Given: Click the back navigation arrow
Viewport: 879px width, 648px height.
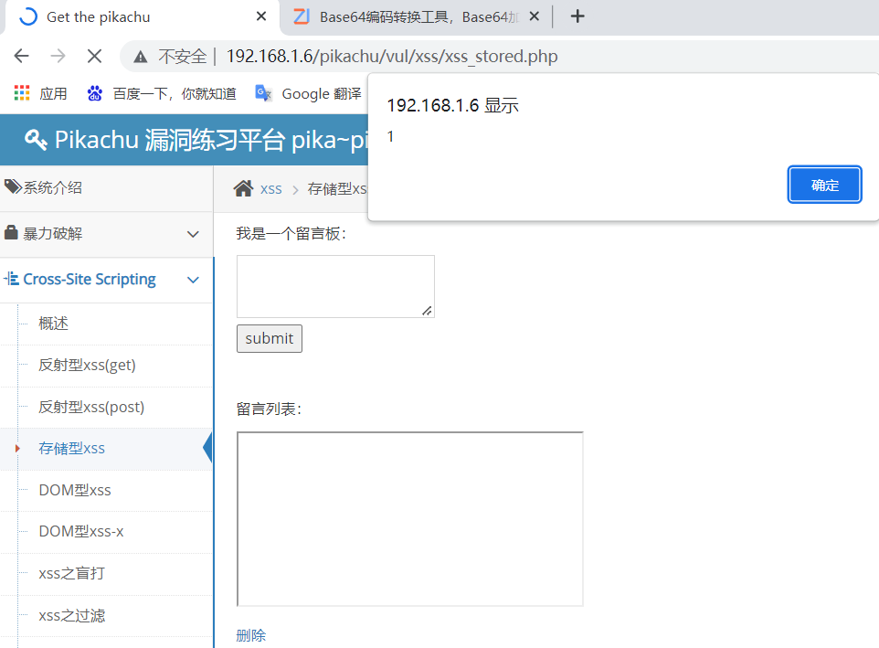Looking at the screenshot, I should [x=21, y=56].
